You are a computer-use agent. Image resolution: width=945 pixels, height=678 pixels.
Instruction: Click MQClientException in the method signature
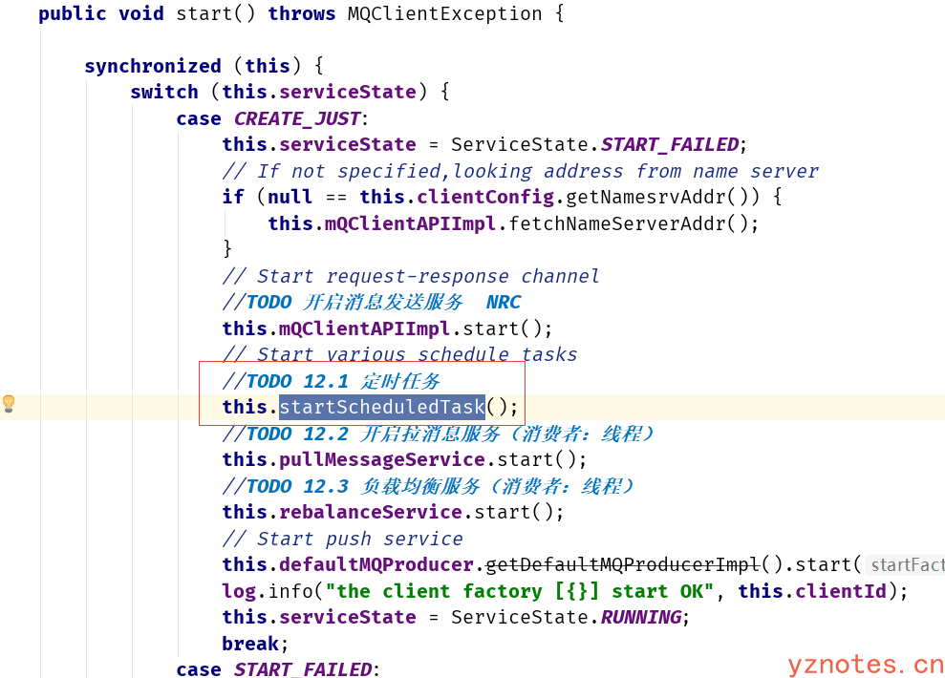click(446, 13)
